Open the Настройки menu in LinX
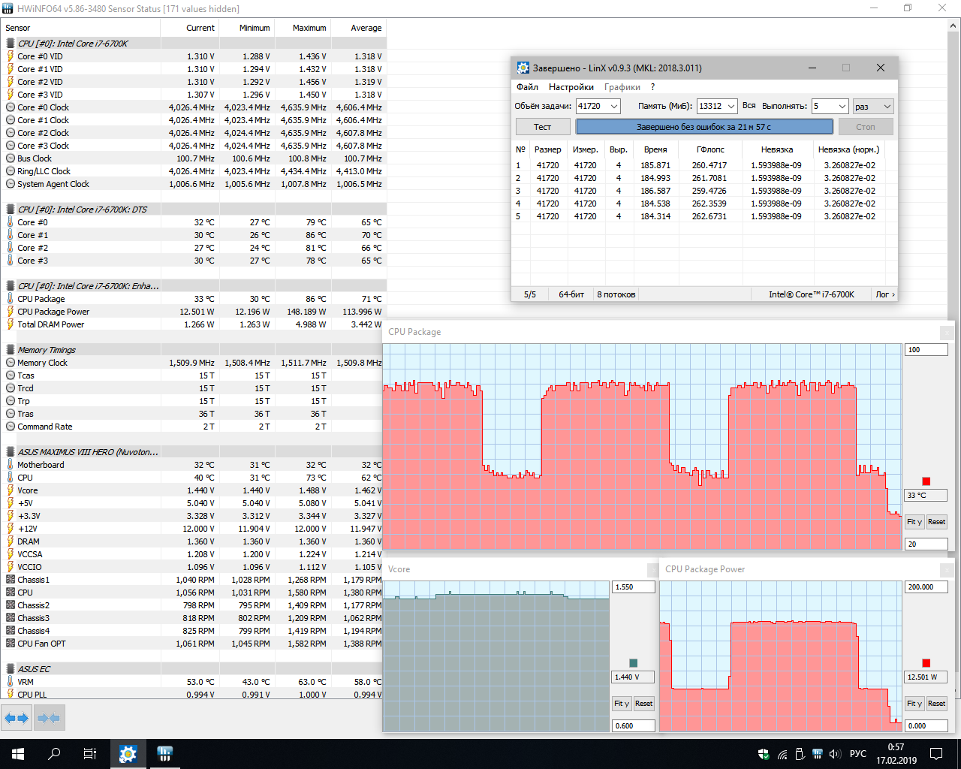The width and height of the screenshot is (961, 769). (x=571, y=87)
